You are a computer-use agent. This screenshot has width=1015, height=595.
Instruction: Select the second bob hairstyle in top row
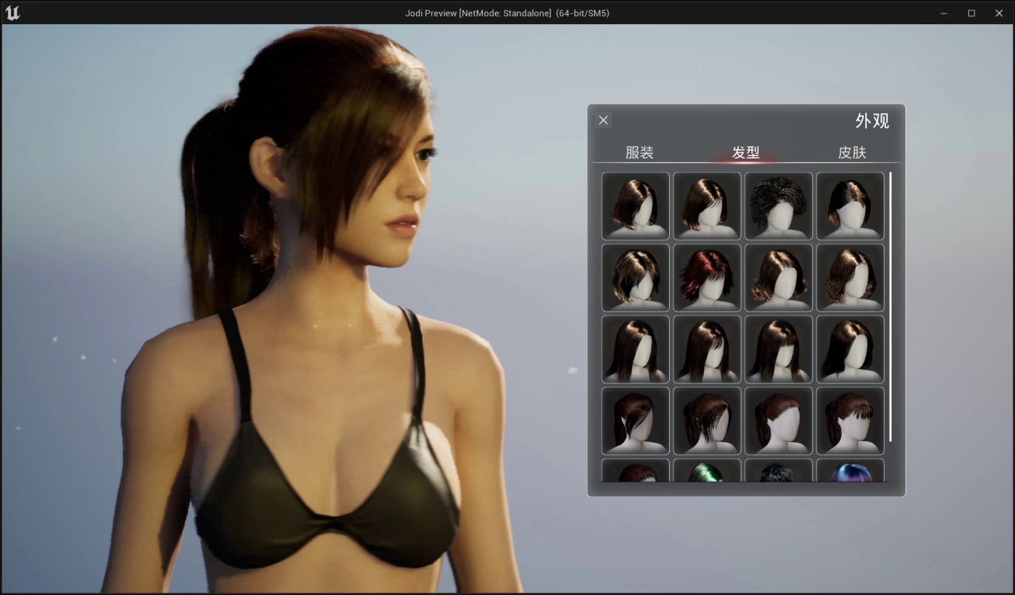pyautogui.click(x=707, y=206)
